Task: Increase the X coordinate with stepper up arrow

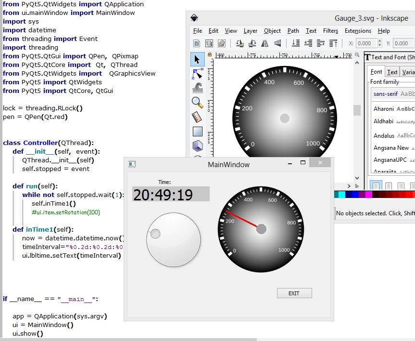Action: 380,41
